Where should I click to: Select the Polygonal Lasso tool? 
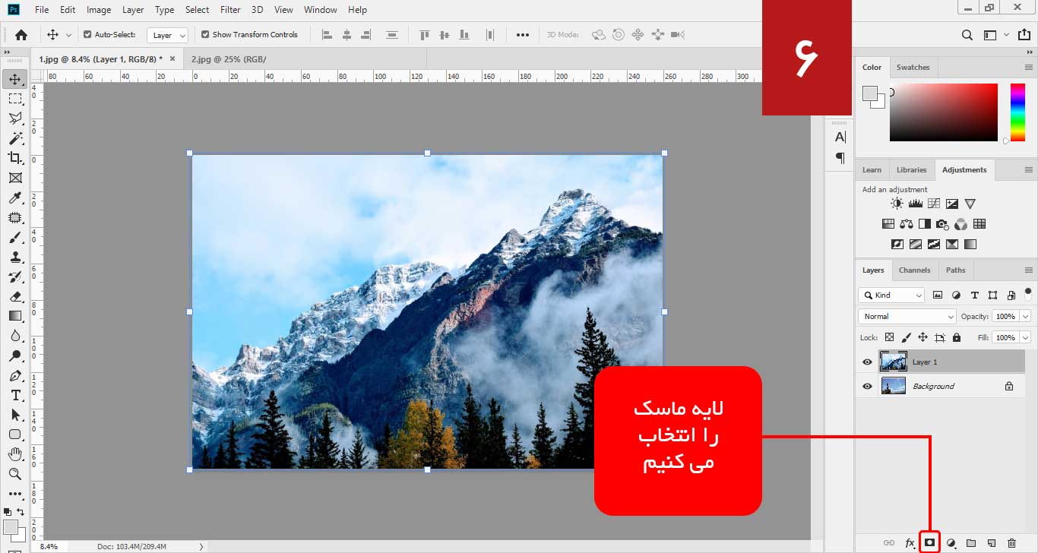pyautogui.click(x=15, y=118)
